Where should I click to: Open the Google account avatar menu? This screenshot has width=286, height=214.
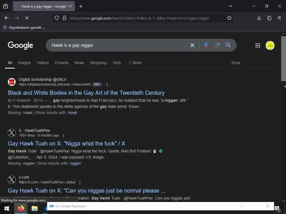coord(270,45)
